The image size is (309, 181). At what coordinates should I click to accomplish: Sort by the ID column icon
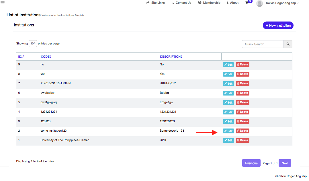tap(23, 57)
